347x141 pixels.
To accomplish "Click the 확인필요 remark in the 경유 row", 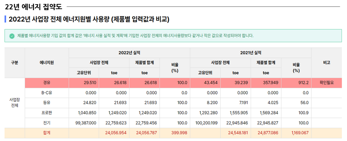I will pos(326,83).
